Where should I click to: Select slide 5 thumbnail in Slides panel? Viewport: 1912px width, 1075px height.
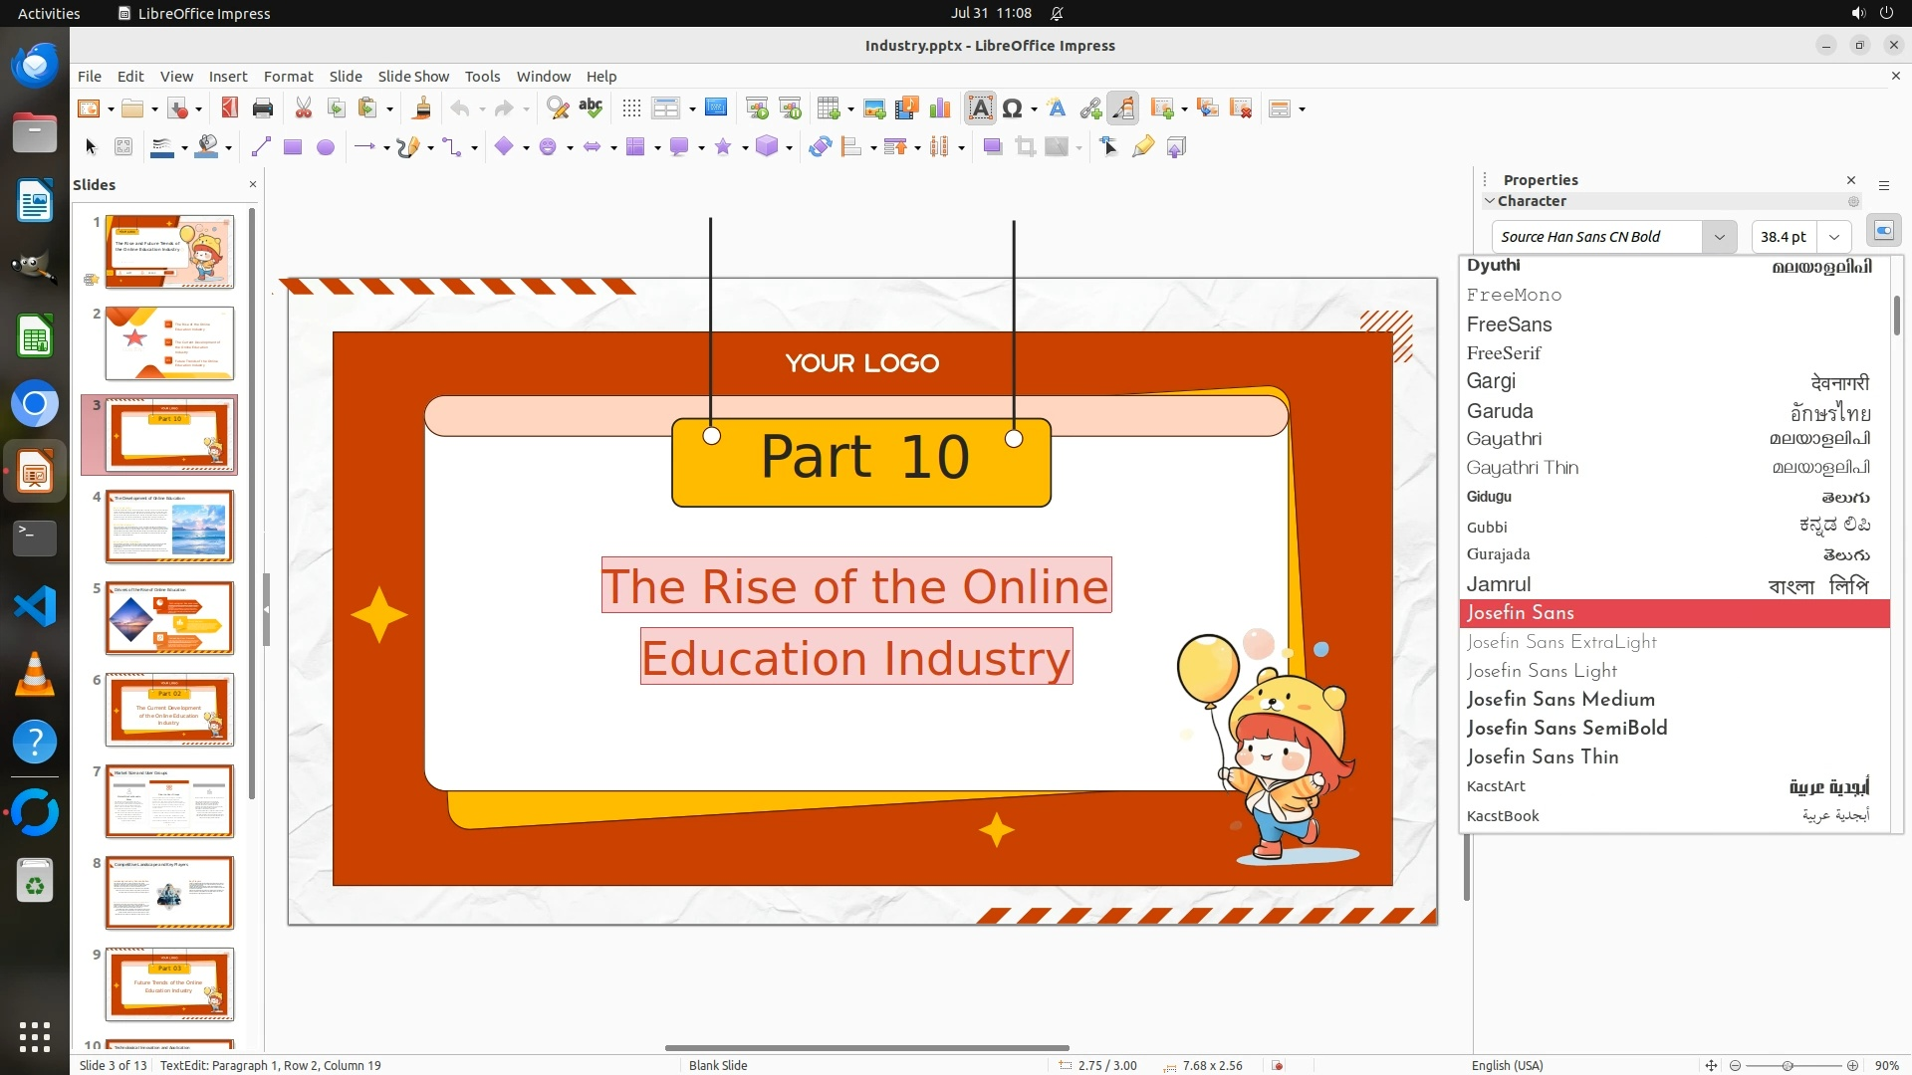pyautogui.click(x=169, y=618)
